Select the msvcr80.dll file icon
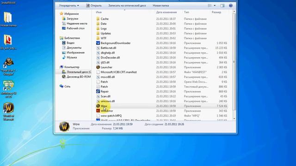 click(98, 77)
